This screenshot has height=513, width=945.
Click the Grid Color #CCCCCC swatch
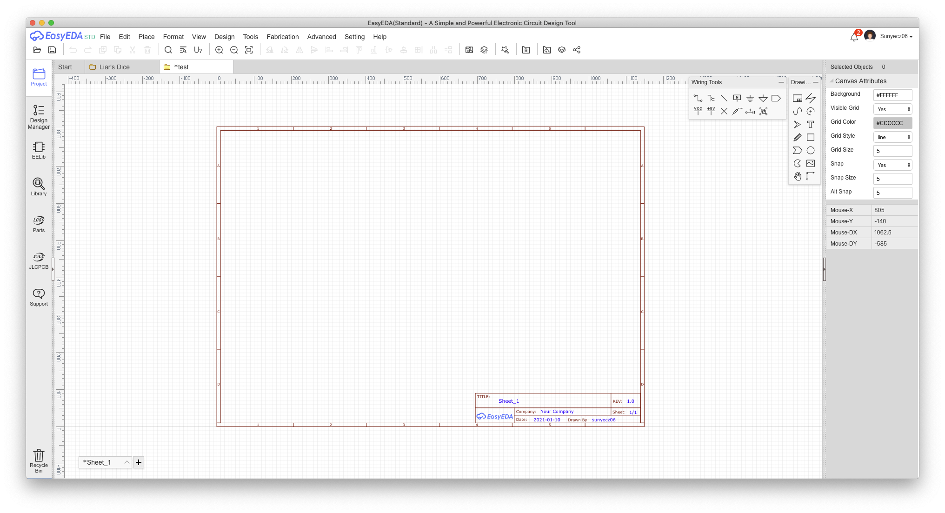coord(892,123)
